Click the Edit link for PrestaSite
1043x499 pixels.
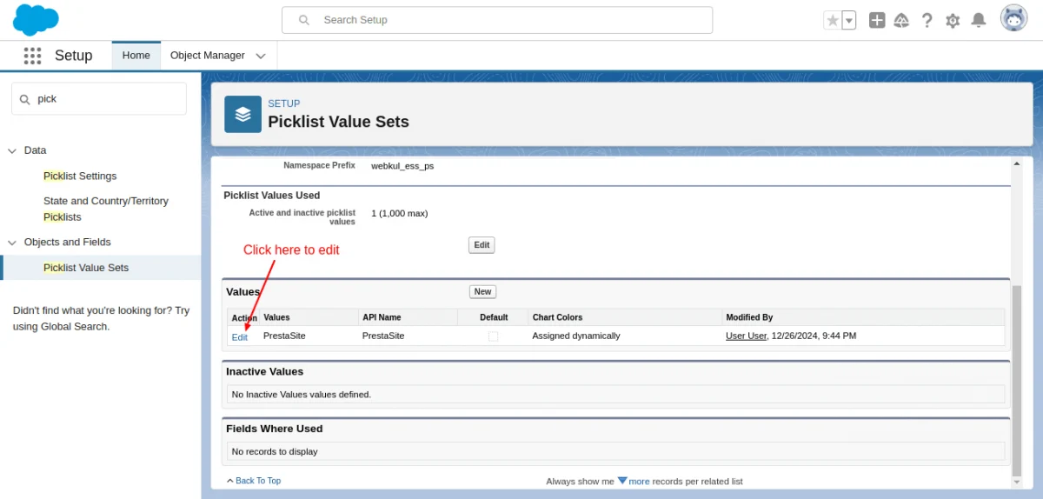(240, 336)
